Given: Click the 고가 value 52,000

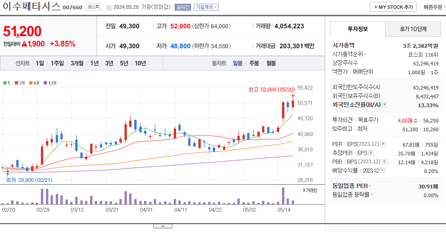Looking at the screenshot, I should tap(180, 26).
